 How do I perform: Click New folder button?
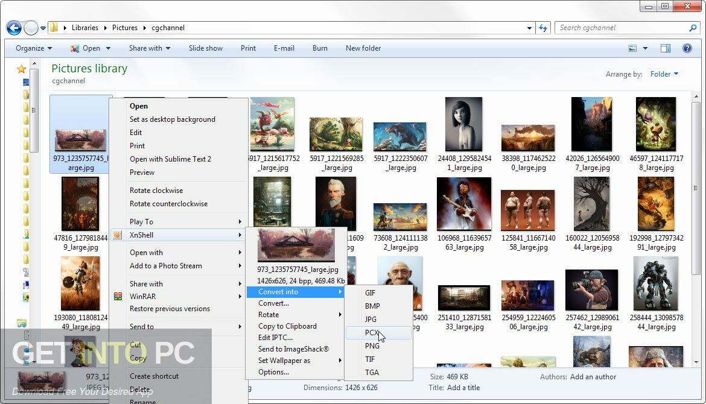click(363, 48)
